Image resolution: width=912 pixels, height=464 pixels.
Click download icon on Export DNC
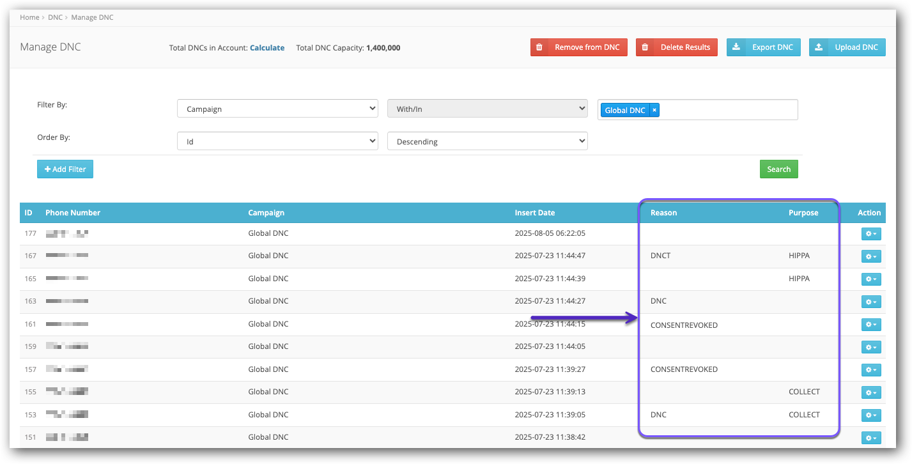736,47
